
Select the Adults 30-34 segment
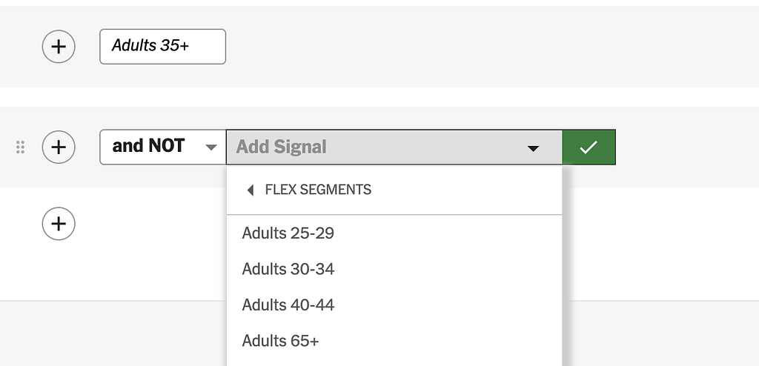click(x=288, y=269)
